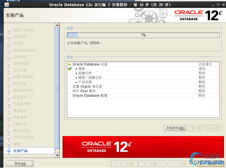
Task: Open 详细资料(D) details button
Action: [x=175, y=128]
